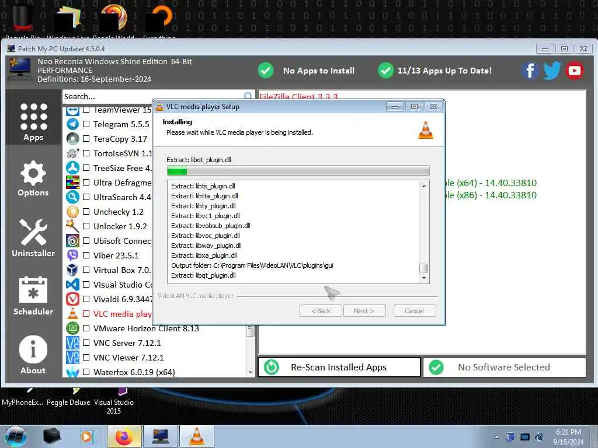Open Visual Studio 2015 desktop shortcut
The image size is (598, 448).
click(114, 401)
